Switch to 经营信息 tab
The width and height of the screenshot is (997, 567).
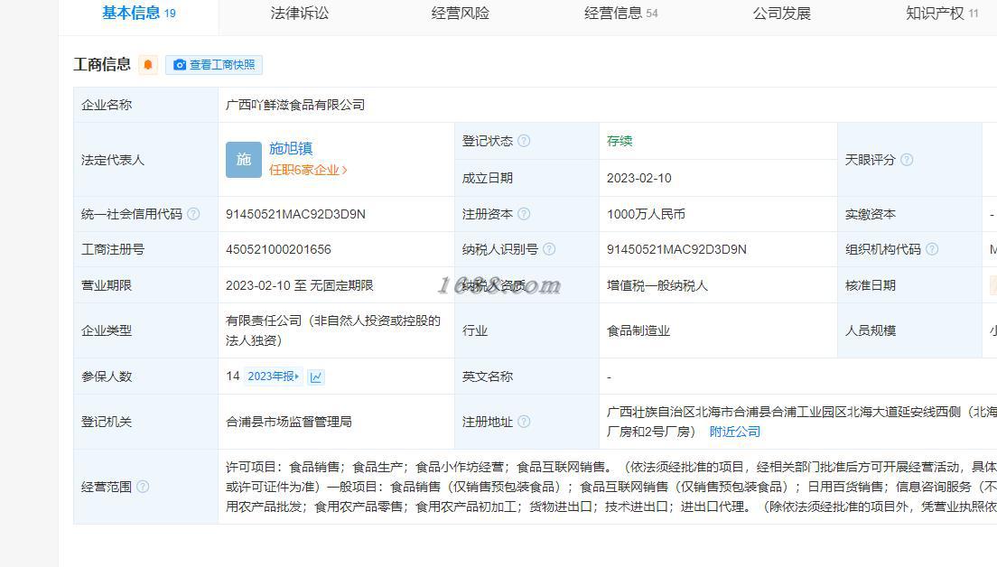621,14
